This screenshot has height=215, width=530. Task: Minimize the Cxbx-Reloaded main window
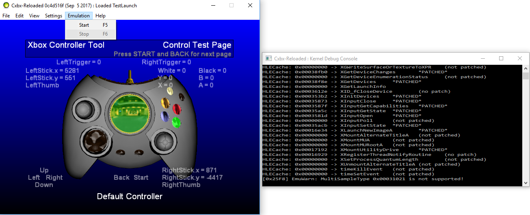[x=212, y=6]
